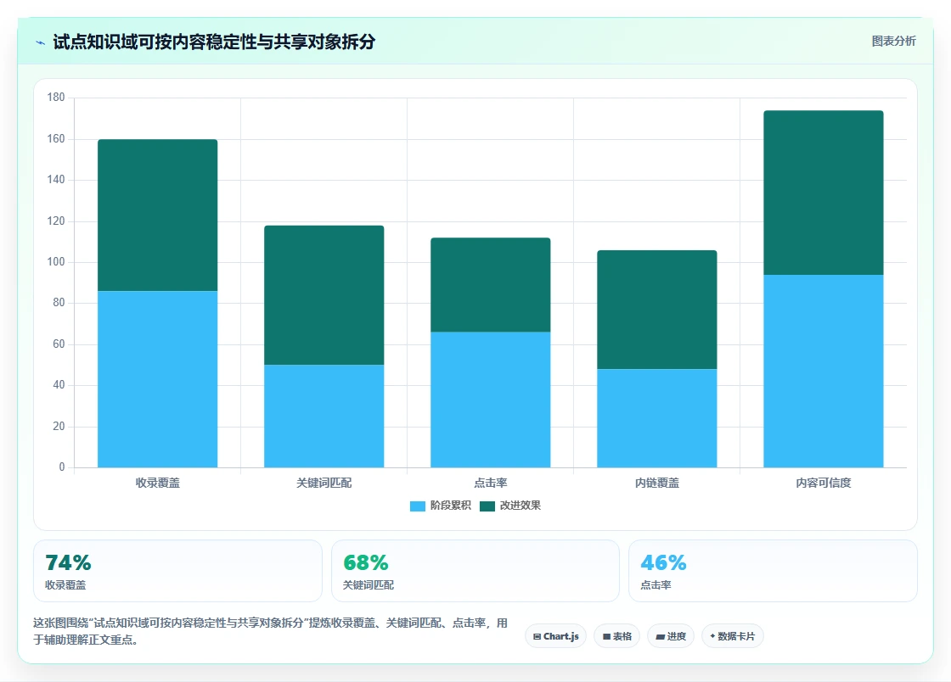Open the 46% 点击率 stat card

[x=773, y=571]
